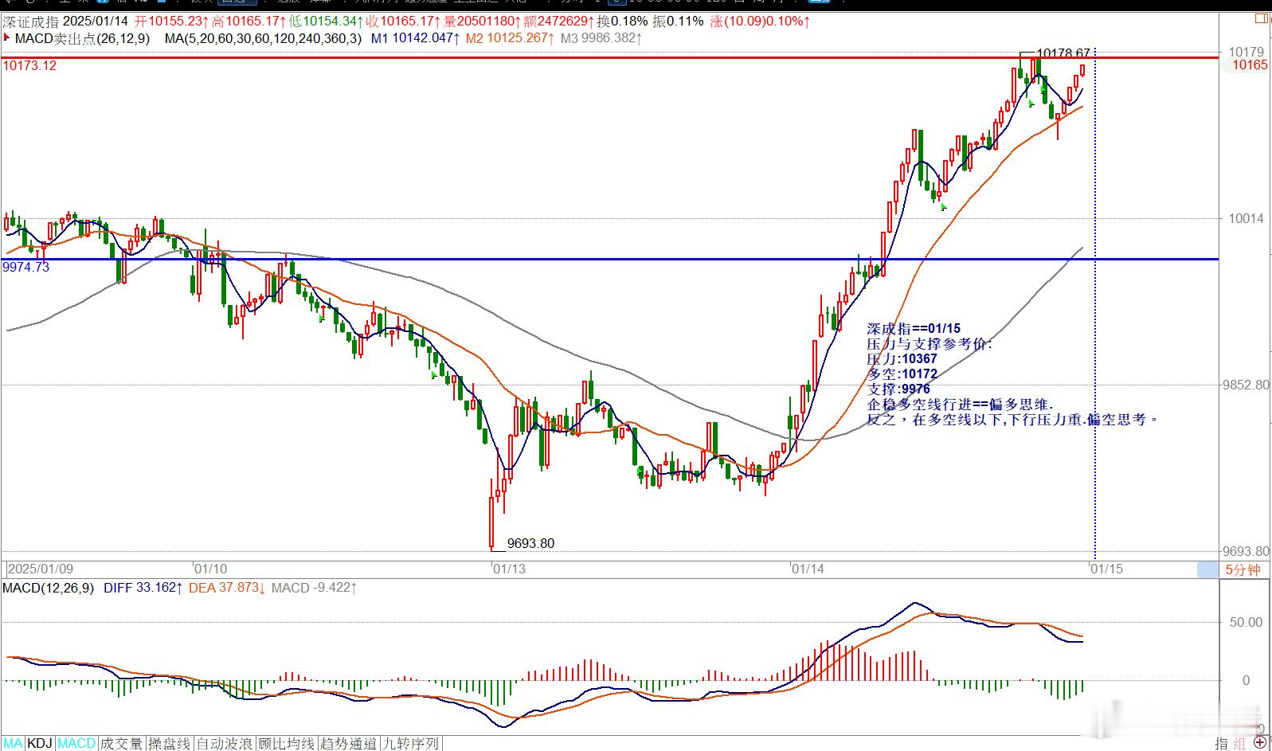Click the 压力:10367 annotation line
The width and height of the screenshot is (1272, 751).
902,358
